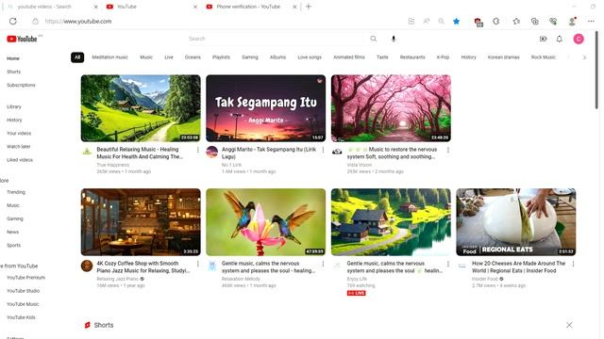Viewport: 604px width, 339px height.
Task: Open options for 4K Cozy Coffee Shop video
Action: pos(198,264)
